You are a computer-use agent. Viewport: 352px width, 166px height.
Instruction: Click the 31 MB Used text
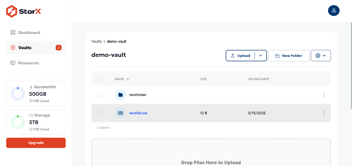coord(39,101)
